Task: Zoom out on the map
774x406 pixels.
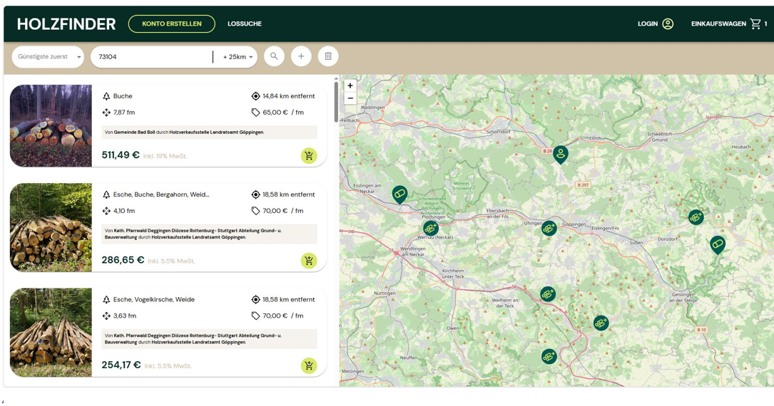Action: coord(350,98)
